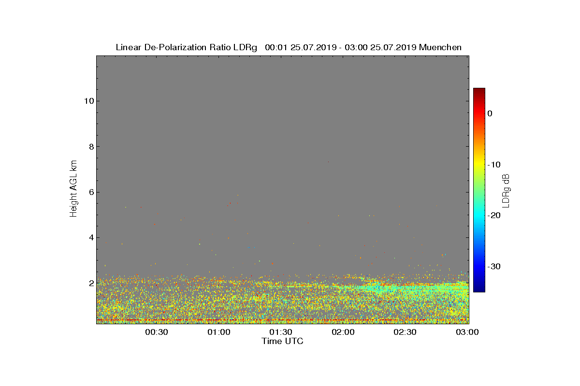Click the colorbar value -30 label
This screenshot has height=386, width=580.
point(494,266)
